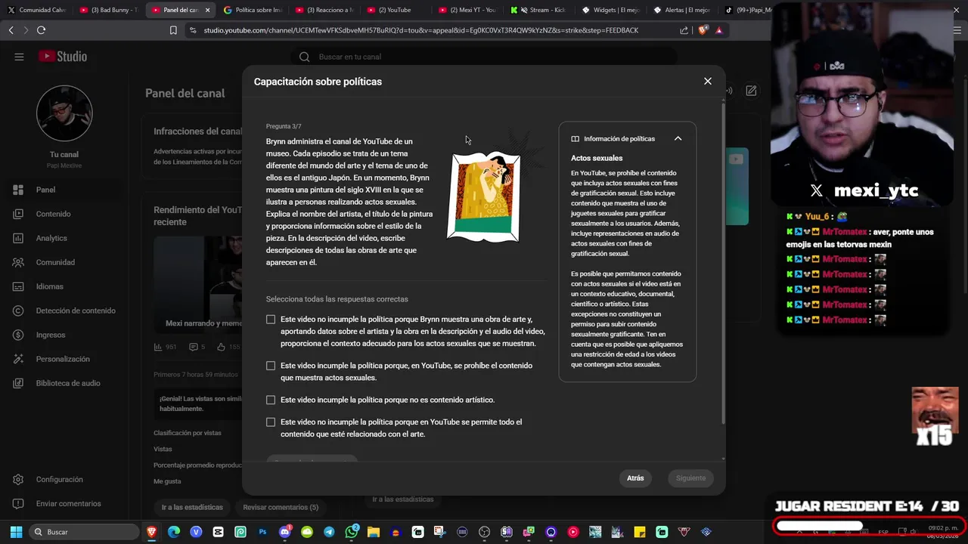
Task: Open File Explorer from the taskbar
Action: [374, 532]
